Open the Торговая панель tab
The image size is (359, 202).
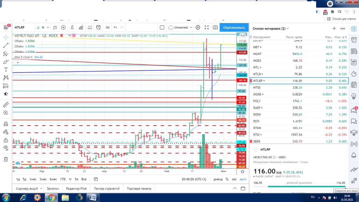(x=139, y=189)
